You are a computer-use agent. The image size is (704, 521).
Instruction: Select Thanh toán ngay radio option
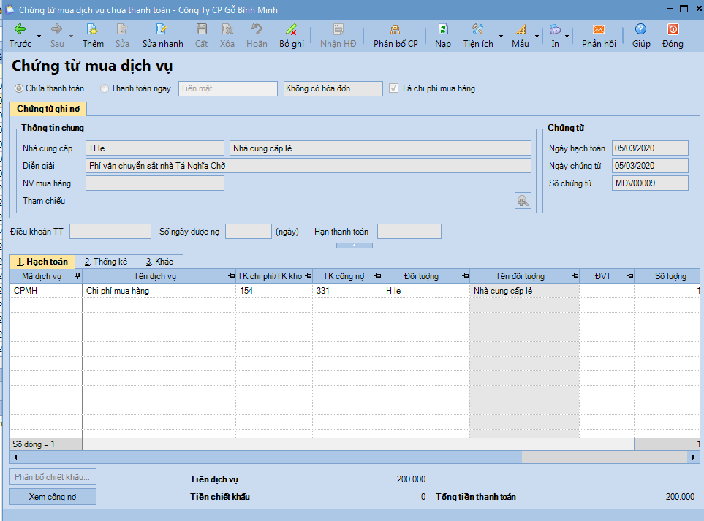[x=105, y=88]
